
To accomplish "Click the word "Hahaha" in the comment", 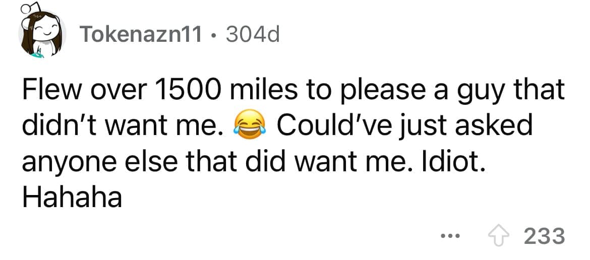I will pyautogui.click(x=72, y=196).
